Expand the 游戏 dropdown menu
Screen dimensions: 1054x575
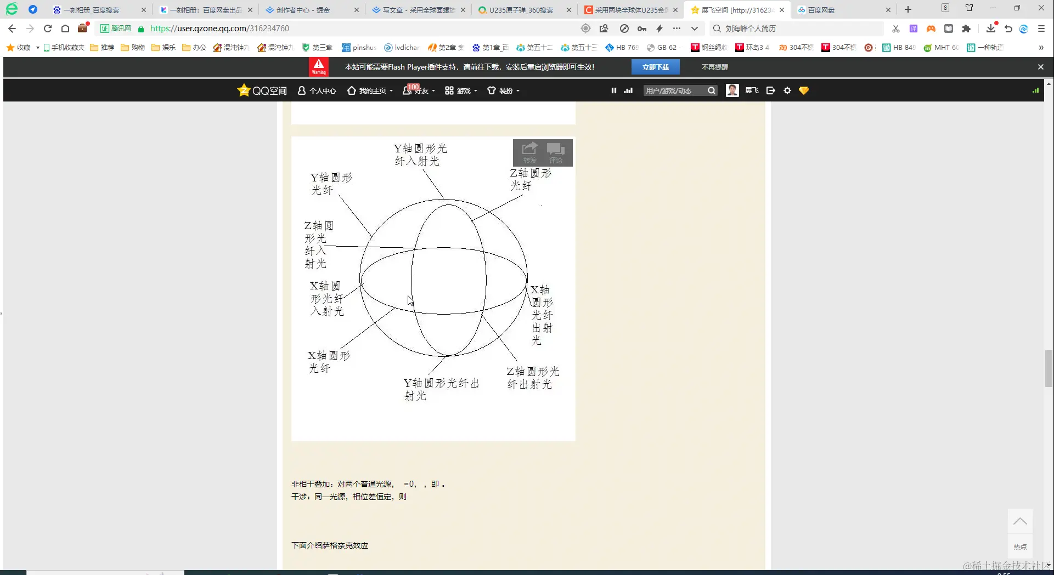point(461,90)
